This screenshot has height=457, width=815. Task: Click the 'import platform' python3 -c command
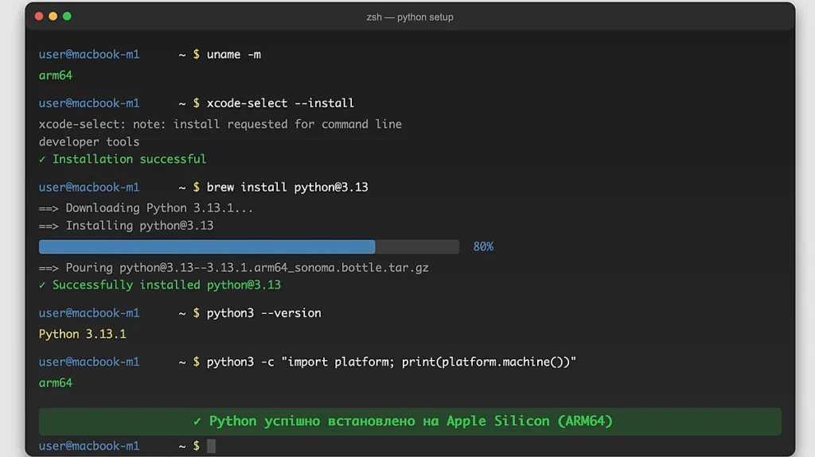point(391,362)
